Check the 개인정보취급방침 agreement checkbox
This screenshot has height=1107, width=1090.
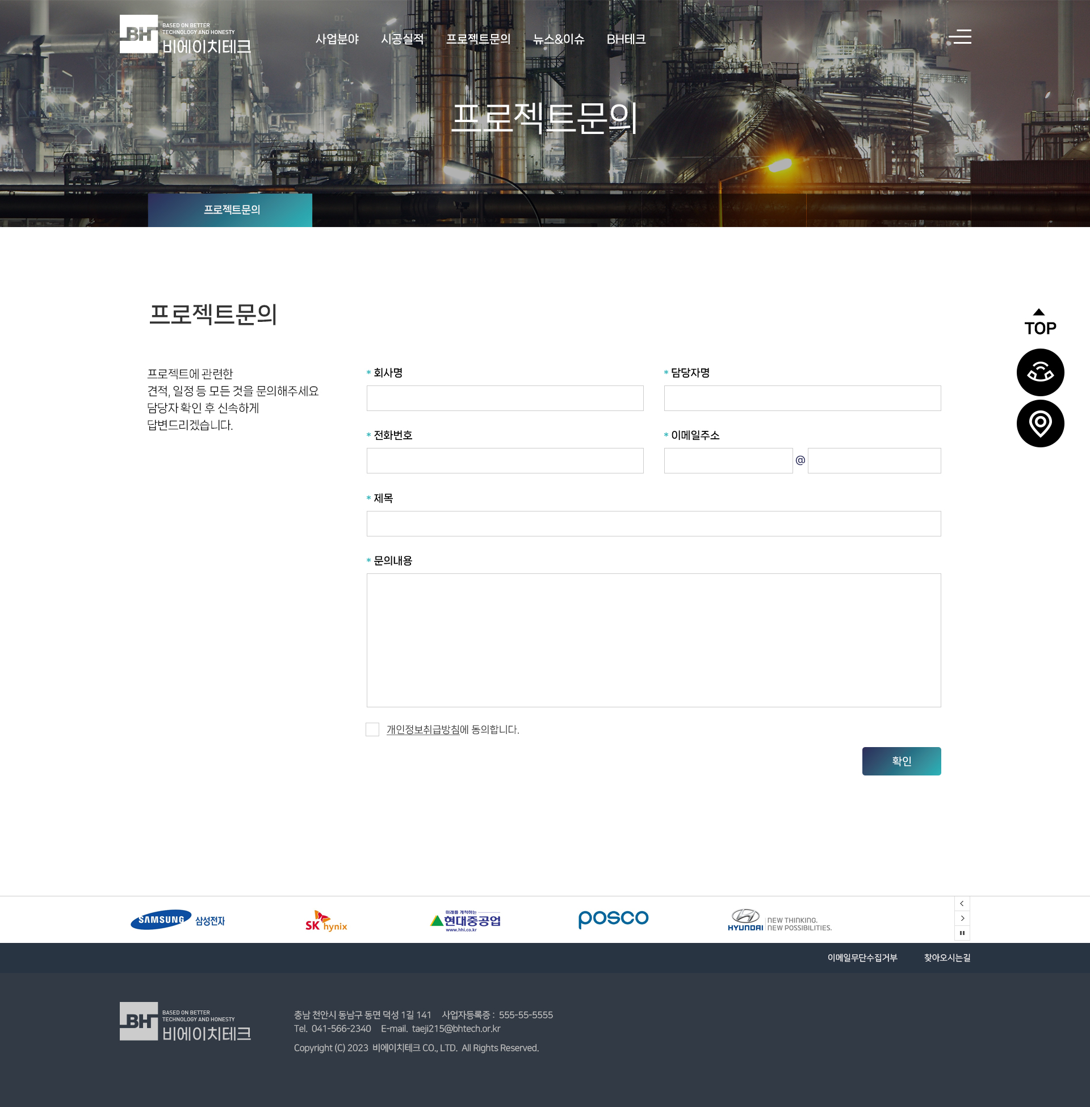pyautogui.click(x=372, y=729)
